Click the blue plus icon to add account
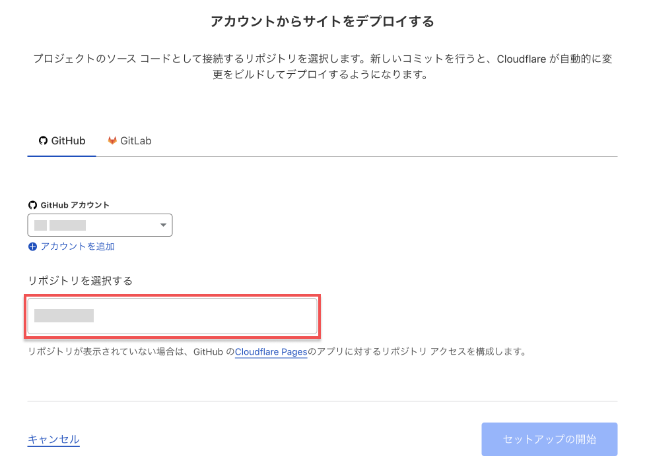Viewport: 647px width, 470px height. pos(32,247)
